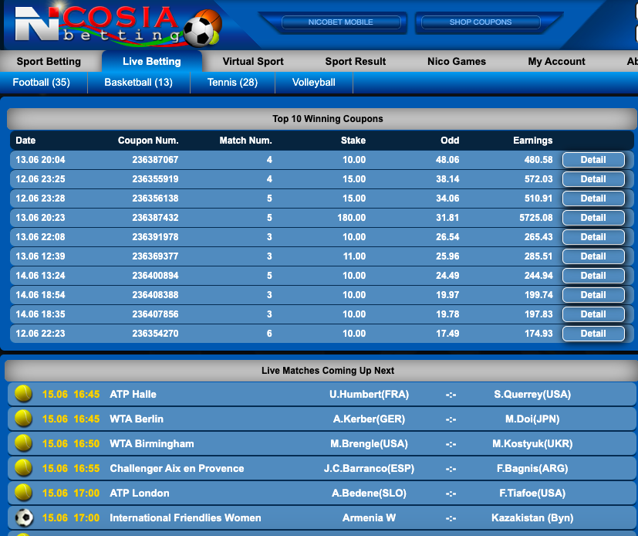Open the NICOBET MOBILE button

click(x=340, y=22)
